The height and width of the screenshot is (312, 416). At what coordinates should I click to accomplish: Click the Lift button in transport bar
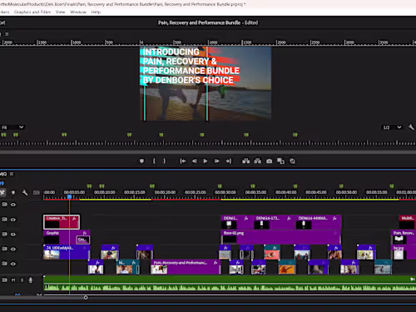[x=245, y=161]
